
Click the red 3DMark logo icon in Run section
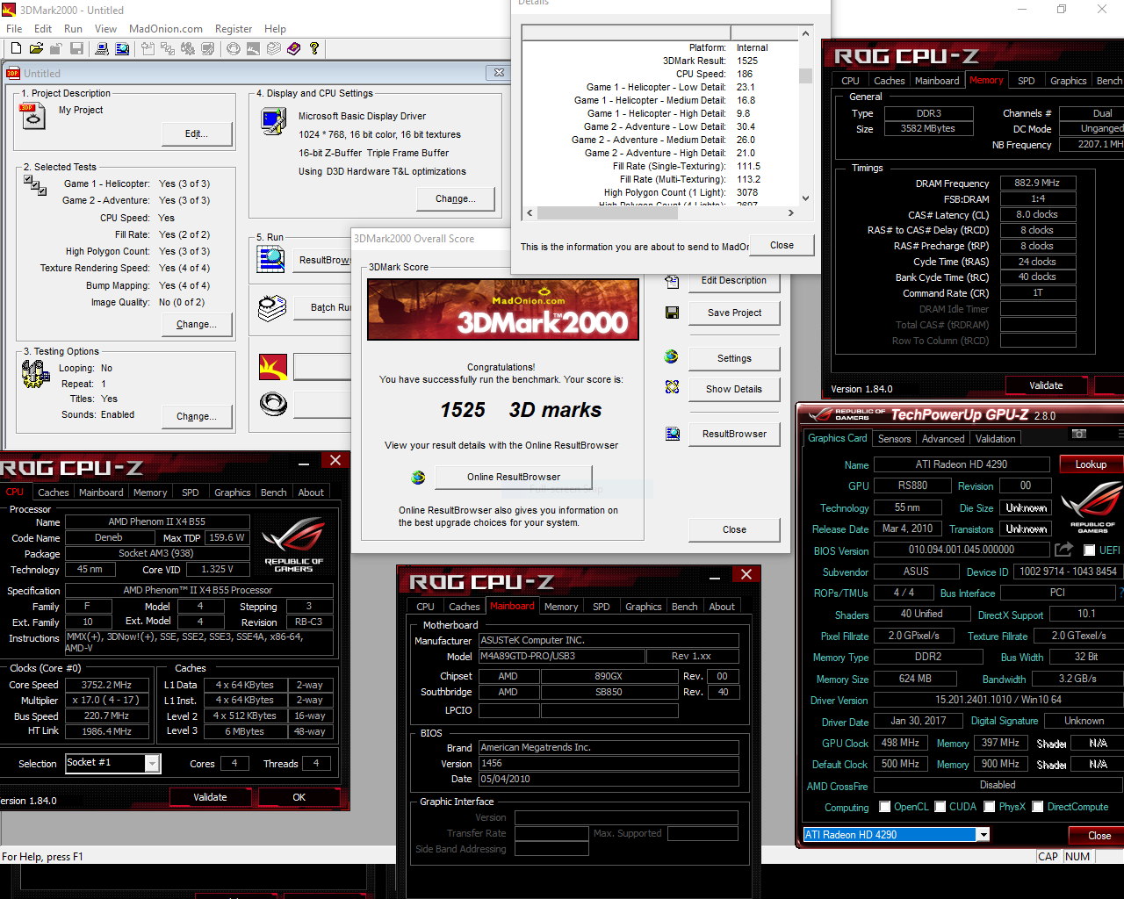click(273, 366)
